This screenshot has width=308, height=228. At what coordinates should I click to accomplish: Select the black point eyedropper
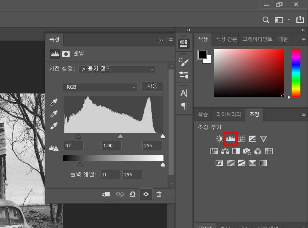(x=54, y=102)
